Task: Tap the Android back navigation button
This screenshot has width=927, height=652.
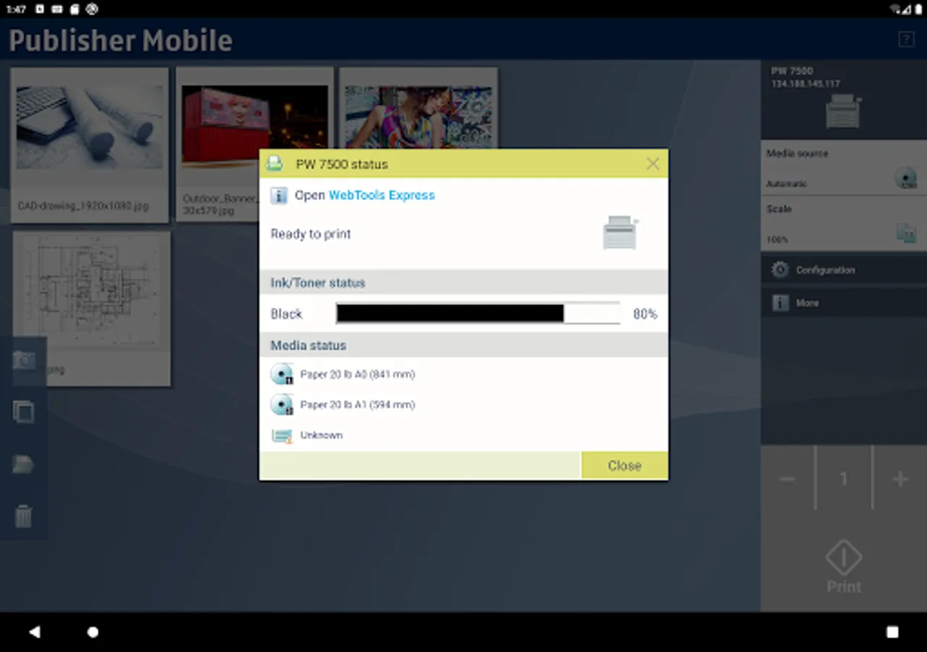Action: (34, 632)
